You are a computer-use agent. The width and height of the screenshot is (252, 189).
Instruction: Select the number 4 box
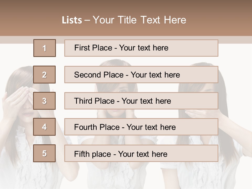pyautogui.click(x=45, y=127)
